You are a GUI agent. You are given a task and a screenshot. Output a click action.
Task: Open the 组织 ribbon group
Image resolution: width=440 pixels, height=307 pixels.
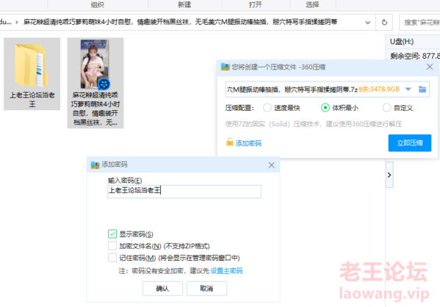pyautogui.click(x=97, y=4)
